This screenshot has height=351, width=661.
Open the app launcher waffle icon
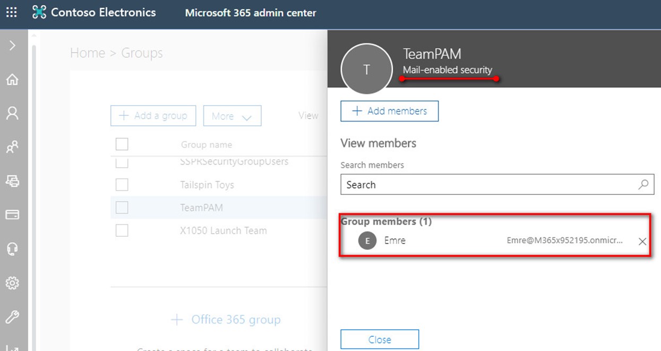click(x=11, y=12)
